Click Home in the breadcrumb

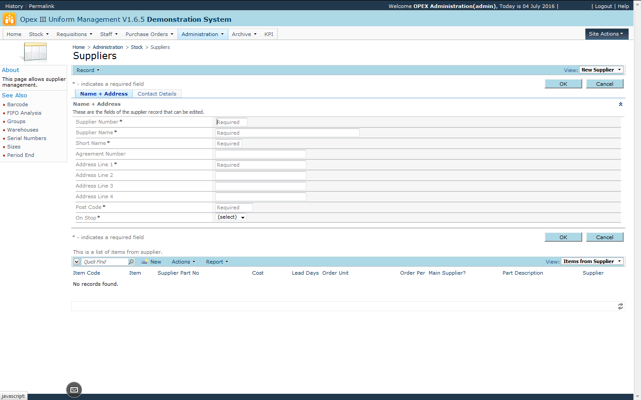78,47
